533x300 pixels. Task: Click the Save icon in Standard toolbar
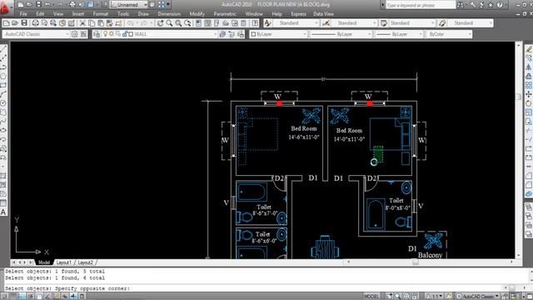pyautogui.click(x=24, y=23)
